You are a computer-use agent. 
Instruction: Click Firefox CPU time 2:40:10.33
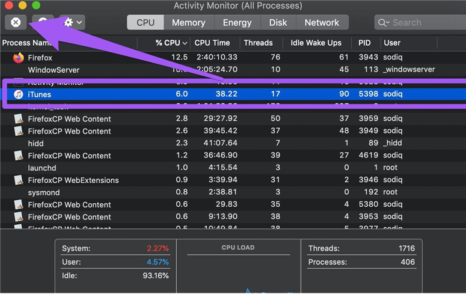point(216,57)
